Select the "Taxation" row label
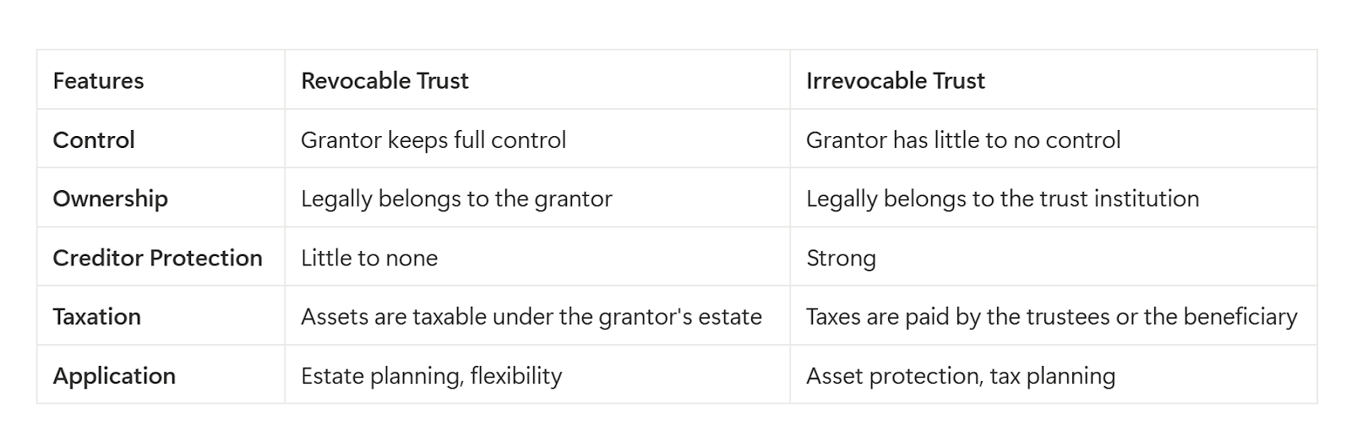1352x447 pixels. (96, 317)
